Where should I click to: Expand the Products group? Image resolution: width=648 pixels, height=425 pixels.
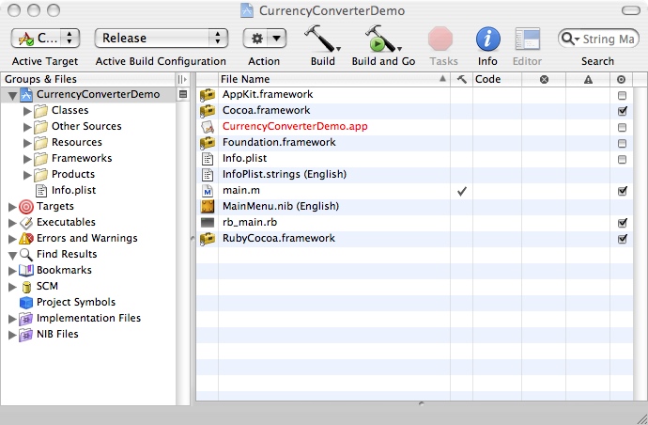point(27,175)
